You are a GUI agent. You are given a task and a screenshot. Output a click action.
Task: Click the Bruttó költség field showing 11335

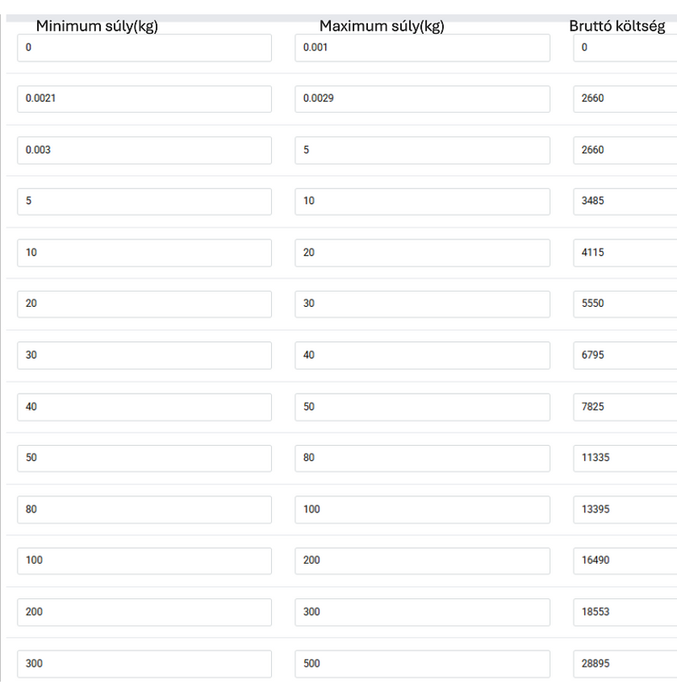tap(625, 458)
